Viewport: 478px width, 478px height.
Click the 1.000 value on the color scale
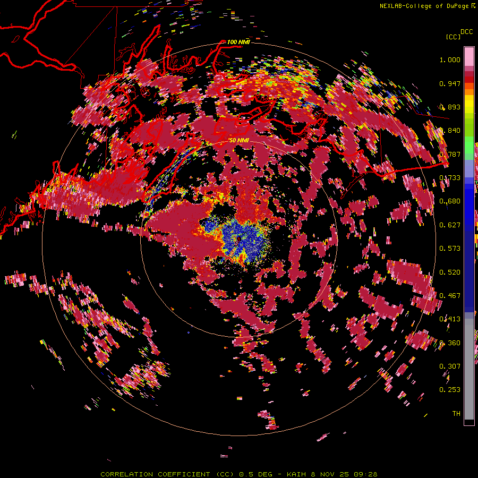point(450,59)
